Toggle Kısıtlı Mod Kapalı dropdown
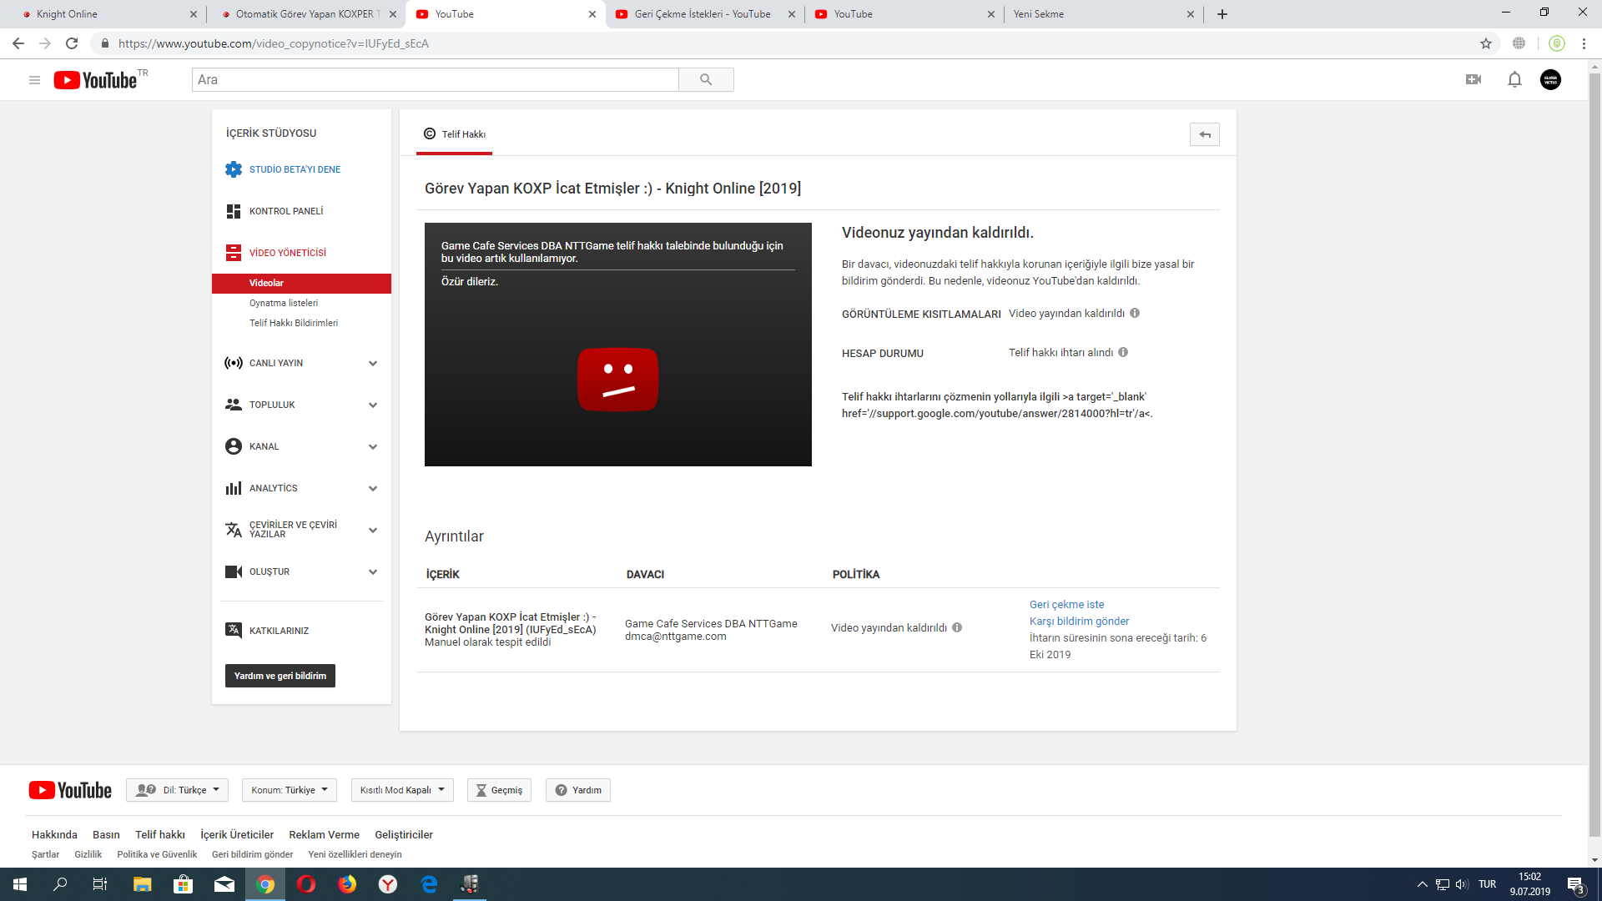The width and height of the screenshot is (1602, 901). coord(403,790)
